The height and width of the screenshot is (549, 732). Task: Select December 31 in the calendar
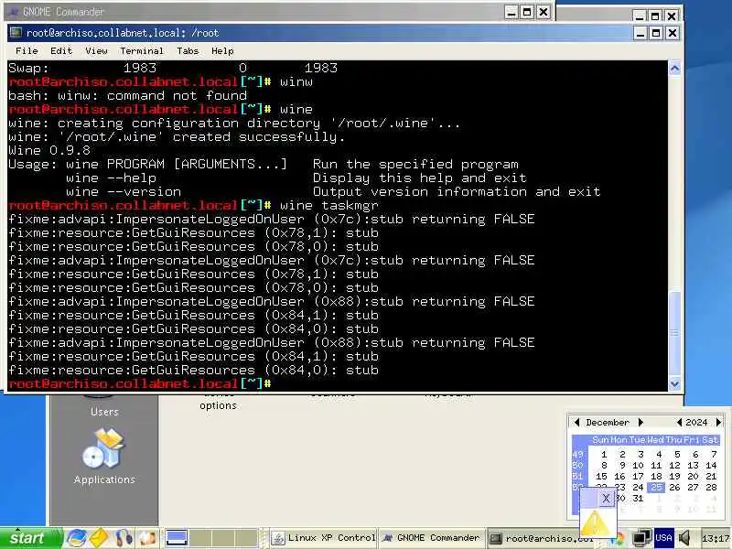(638, 498)
